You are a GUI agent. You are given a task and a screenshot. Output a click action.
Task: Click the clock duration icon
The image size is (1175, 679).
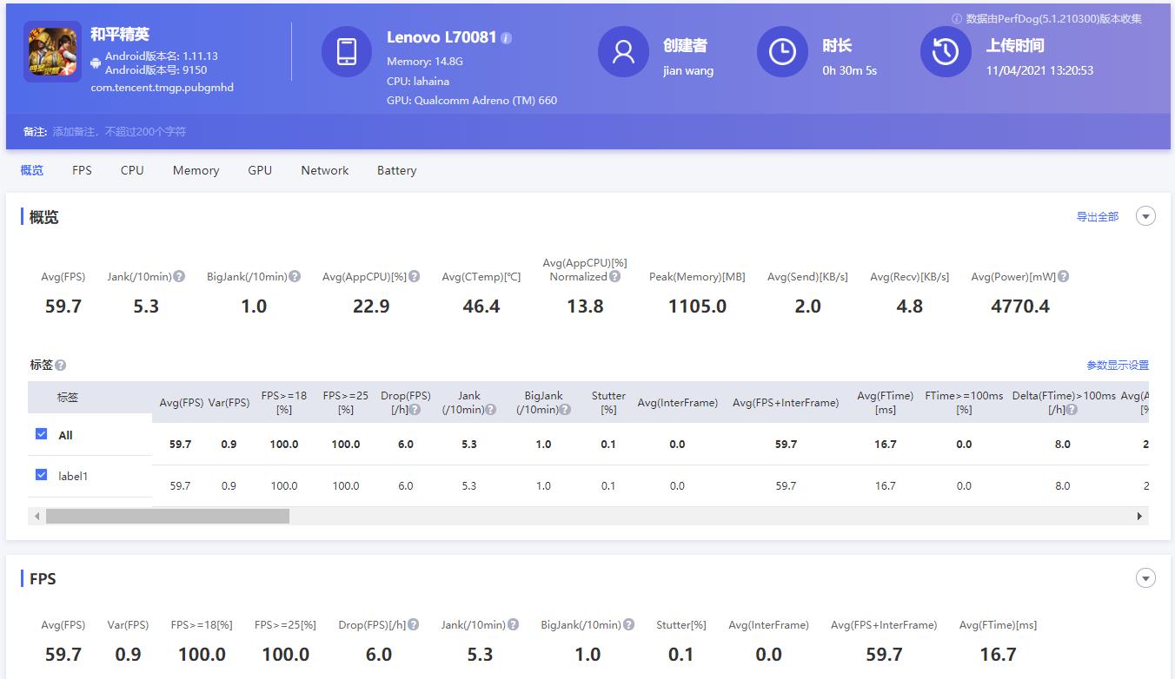pos(782,51)
